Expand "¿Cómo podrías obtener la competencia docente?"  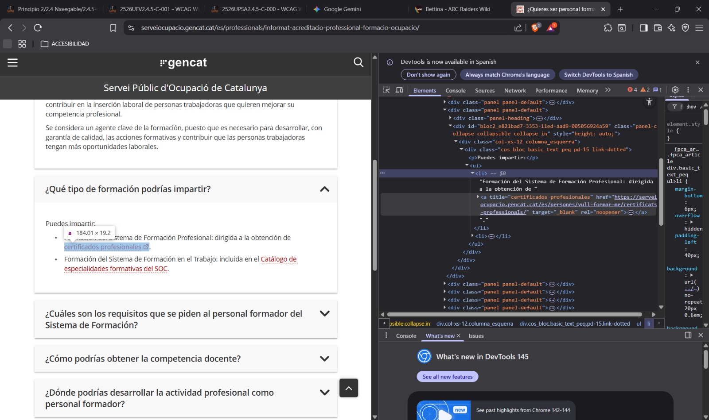point(324,358)
